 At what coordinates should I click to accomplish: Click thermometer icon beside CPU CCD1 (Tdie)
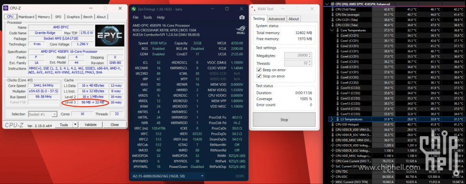[333, 20]
